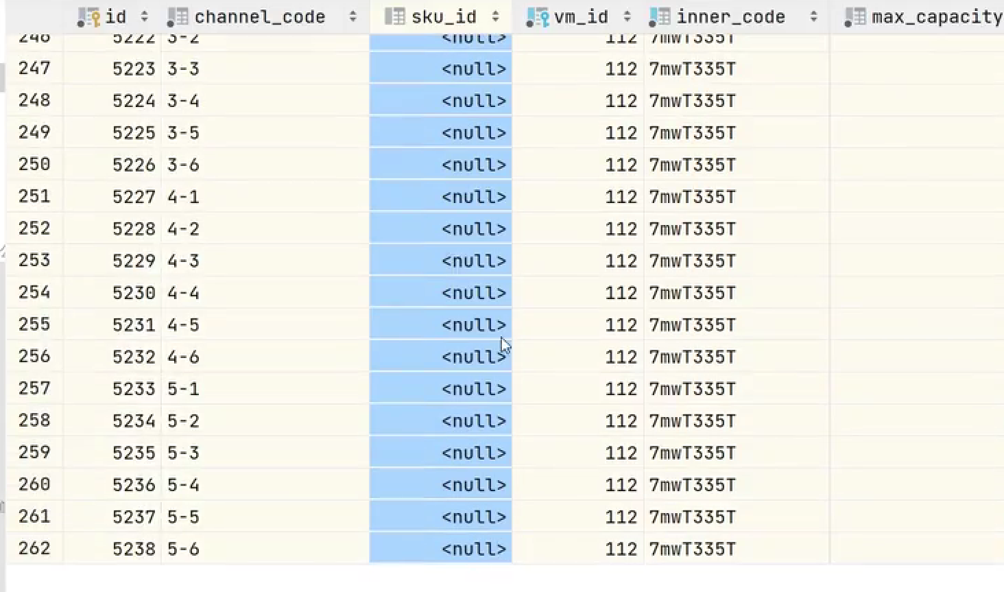Sort by the vm_id column arrows
Viewport: 1004px width, 592px height.
[x=627, y=16]
